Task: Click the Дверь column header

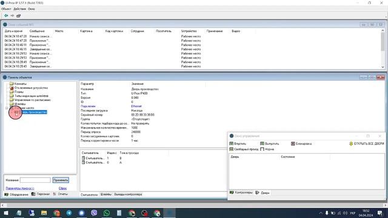Action: point(254,157)
